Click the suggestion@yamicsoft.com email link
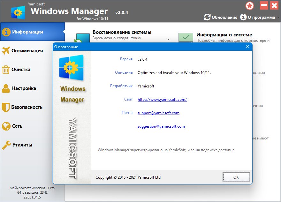 pos(161,126)
